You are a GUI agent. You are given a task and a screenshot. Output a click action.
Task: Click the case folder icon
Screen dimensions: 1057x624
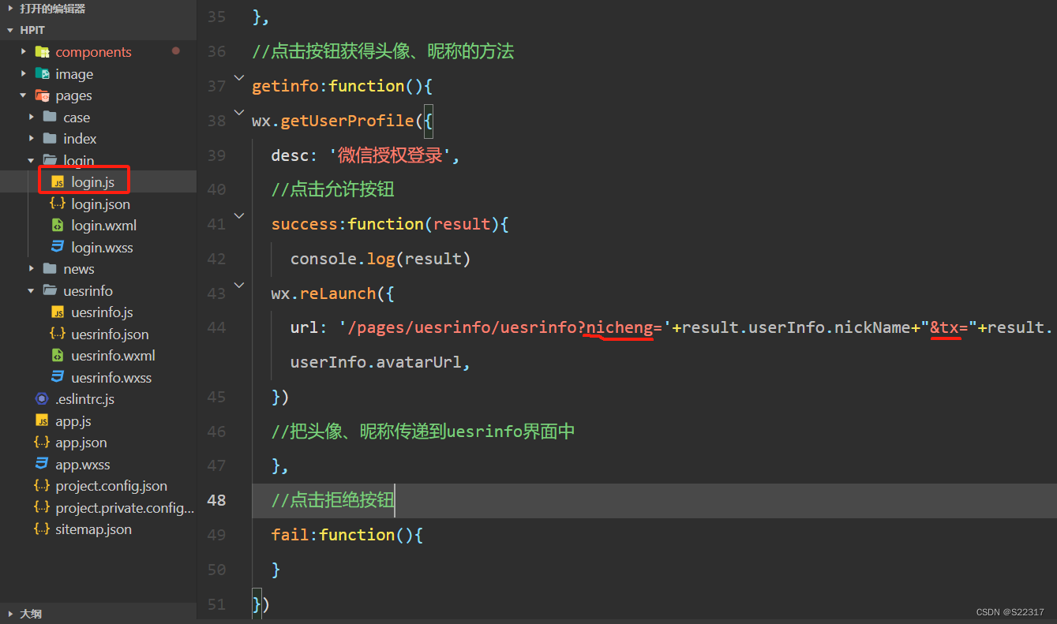click(x=50, y=118)
